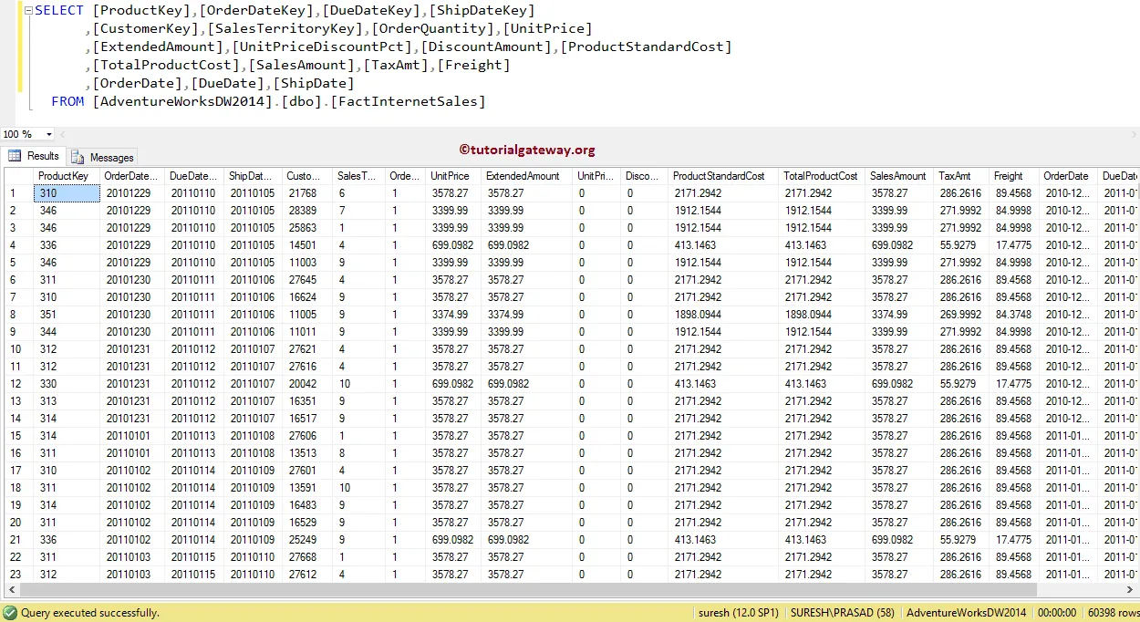Viewport: 1140px width, 622px height.
Task: Click the '60398 rows' status bar entry
Action: [x=1114, y=613]
